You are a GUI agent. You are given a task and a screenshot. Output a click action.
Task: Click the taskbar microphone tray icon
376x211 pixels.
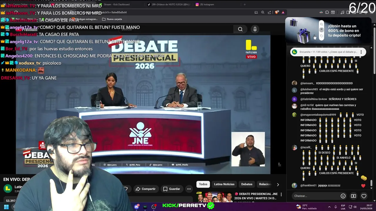tap(335, 207)
